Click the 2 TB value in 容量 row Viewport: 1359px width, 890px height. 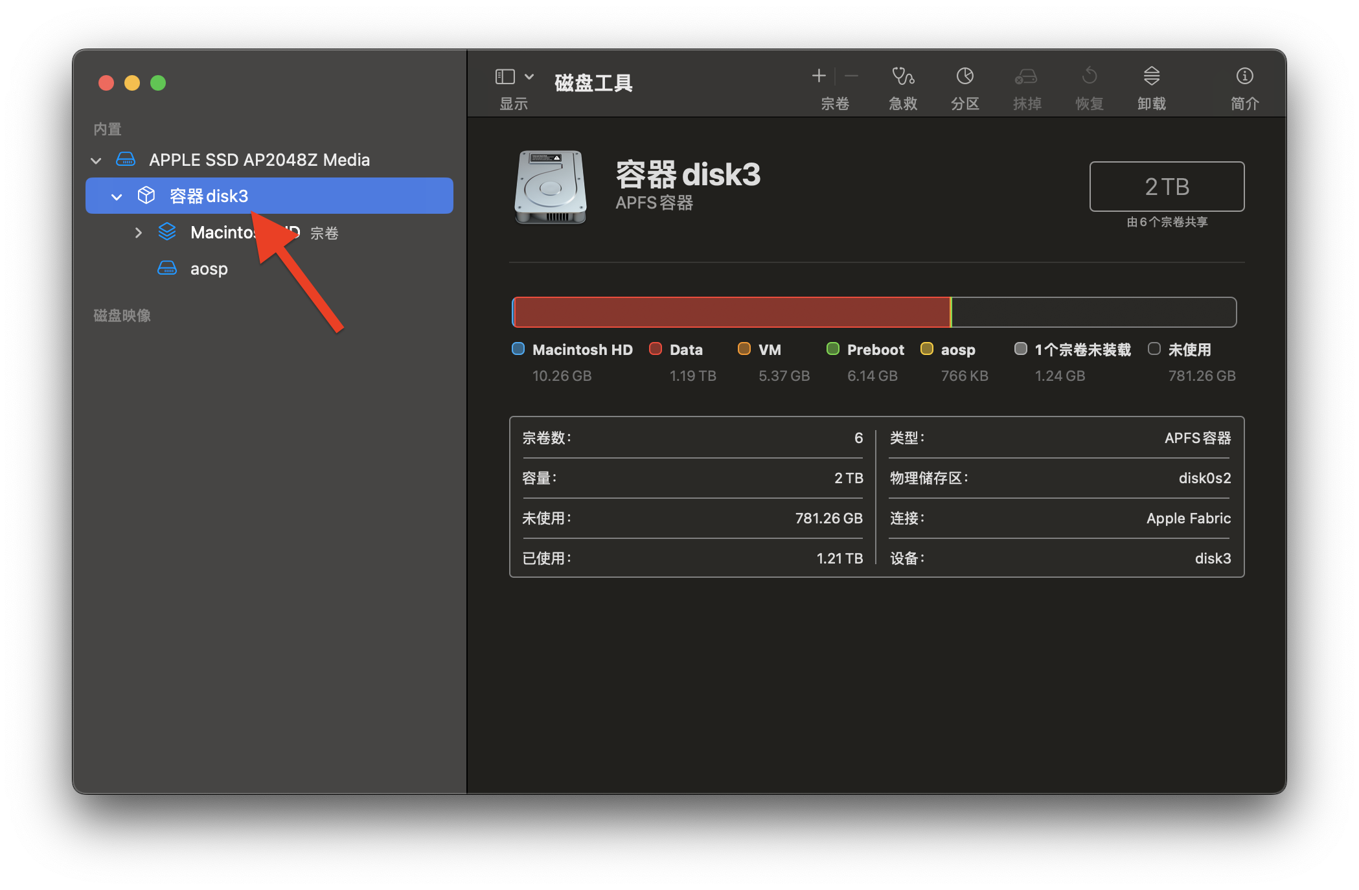pyautogui.click(x=848, y=478)
